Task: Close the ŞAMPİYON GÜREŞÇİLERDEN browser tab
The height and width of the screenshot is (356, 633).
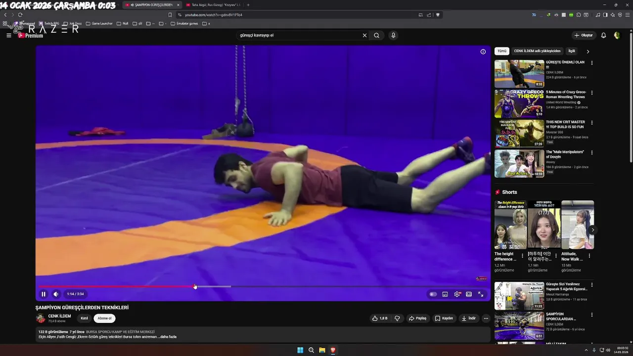Action: click(x=178, y=5)
